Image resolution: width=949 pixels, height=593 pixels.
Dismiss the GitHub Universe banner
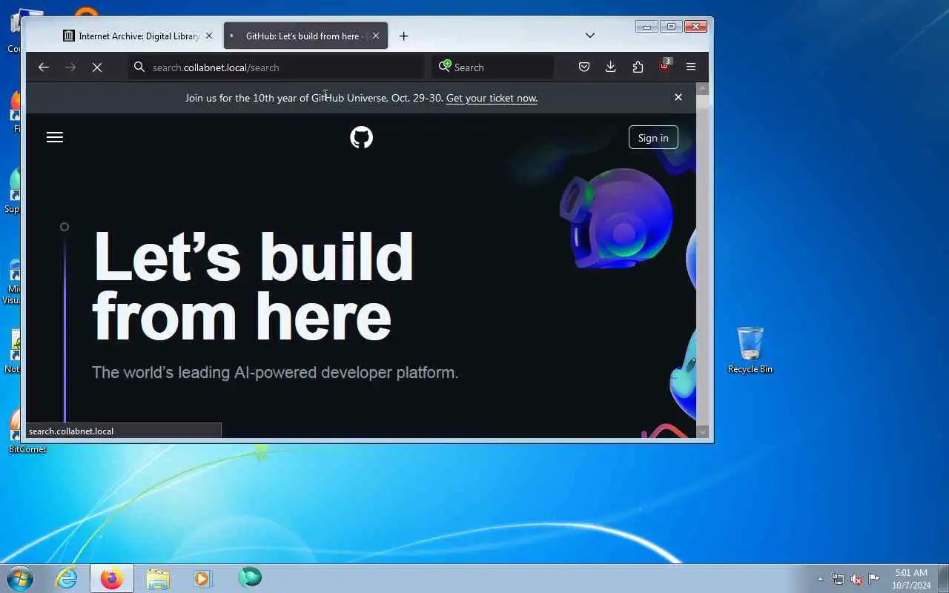coord(678,97)
